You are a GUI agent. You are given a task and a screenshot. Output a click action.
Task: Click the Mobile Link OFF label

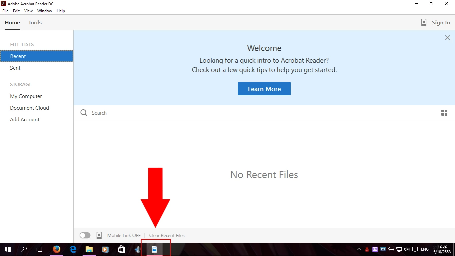click(x=124, y=235)
